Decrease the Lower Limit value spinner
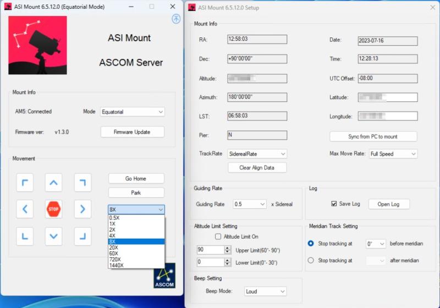Viewport: 440px width, 308px height. (x=228, y=264)
